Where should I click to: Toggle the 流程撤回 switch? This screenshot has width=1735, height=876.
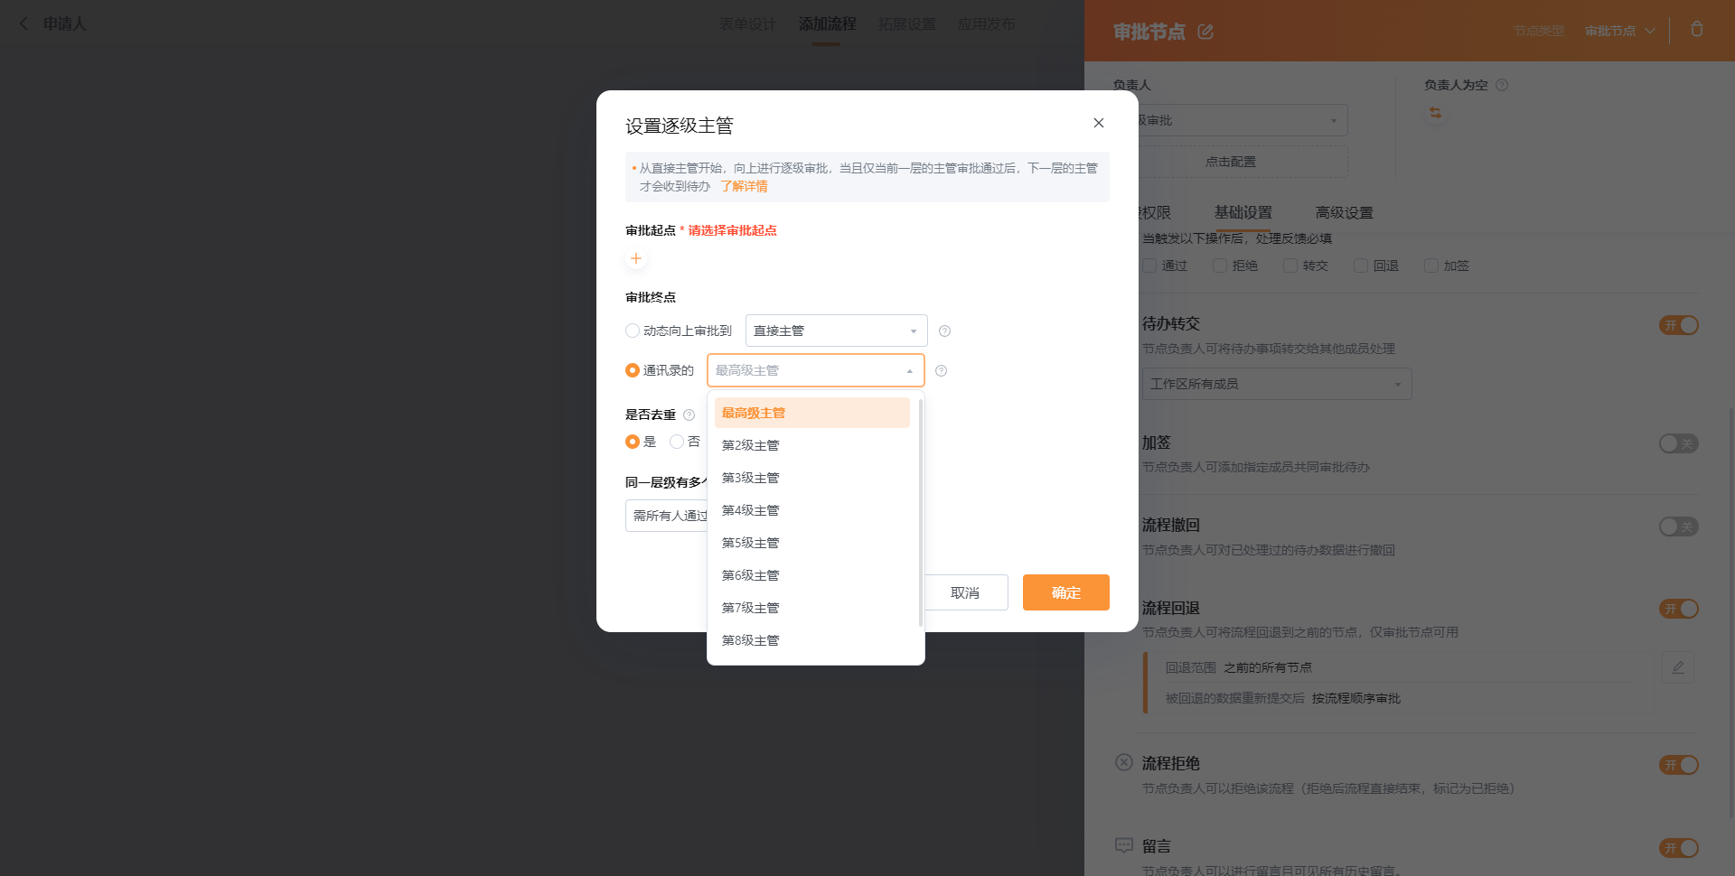1679,527
